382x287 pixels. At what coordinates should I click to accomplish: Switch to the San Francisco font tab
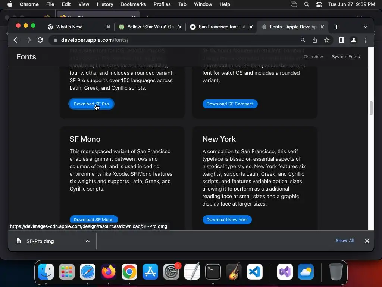click(x=221, y=27)
